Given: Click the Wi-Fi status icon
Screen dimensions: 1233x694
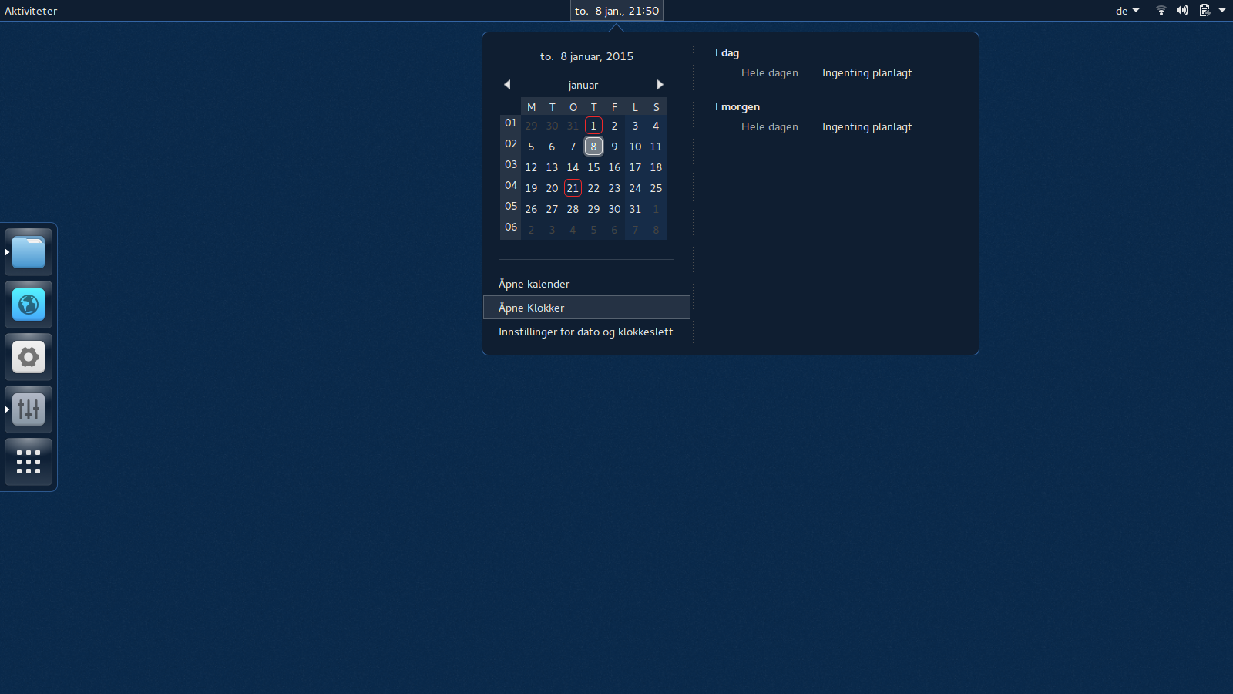Looking at the screenshot, I should point(1161,11).
